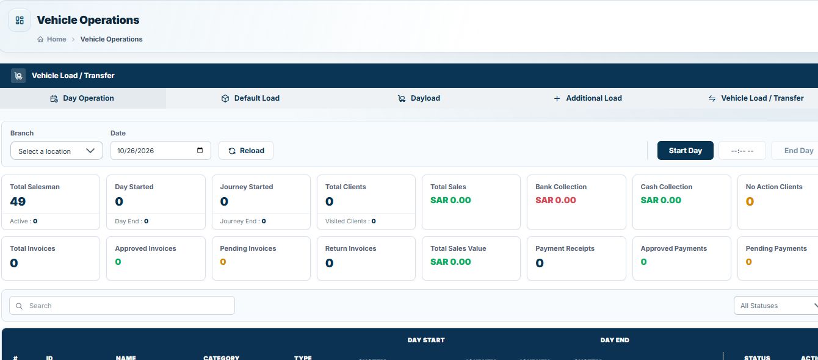Click the Day Started card
The width and height of the screenshot is (818, 360).
[x=156, y=203]
